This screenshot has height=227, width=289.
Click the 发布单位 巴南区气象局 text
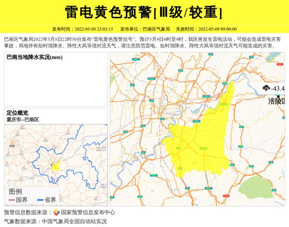pyautogui.click(x=142, y=29)
